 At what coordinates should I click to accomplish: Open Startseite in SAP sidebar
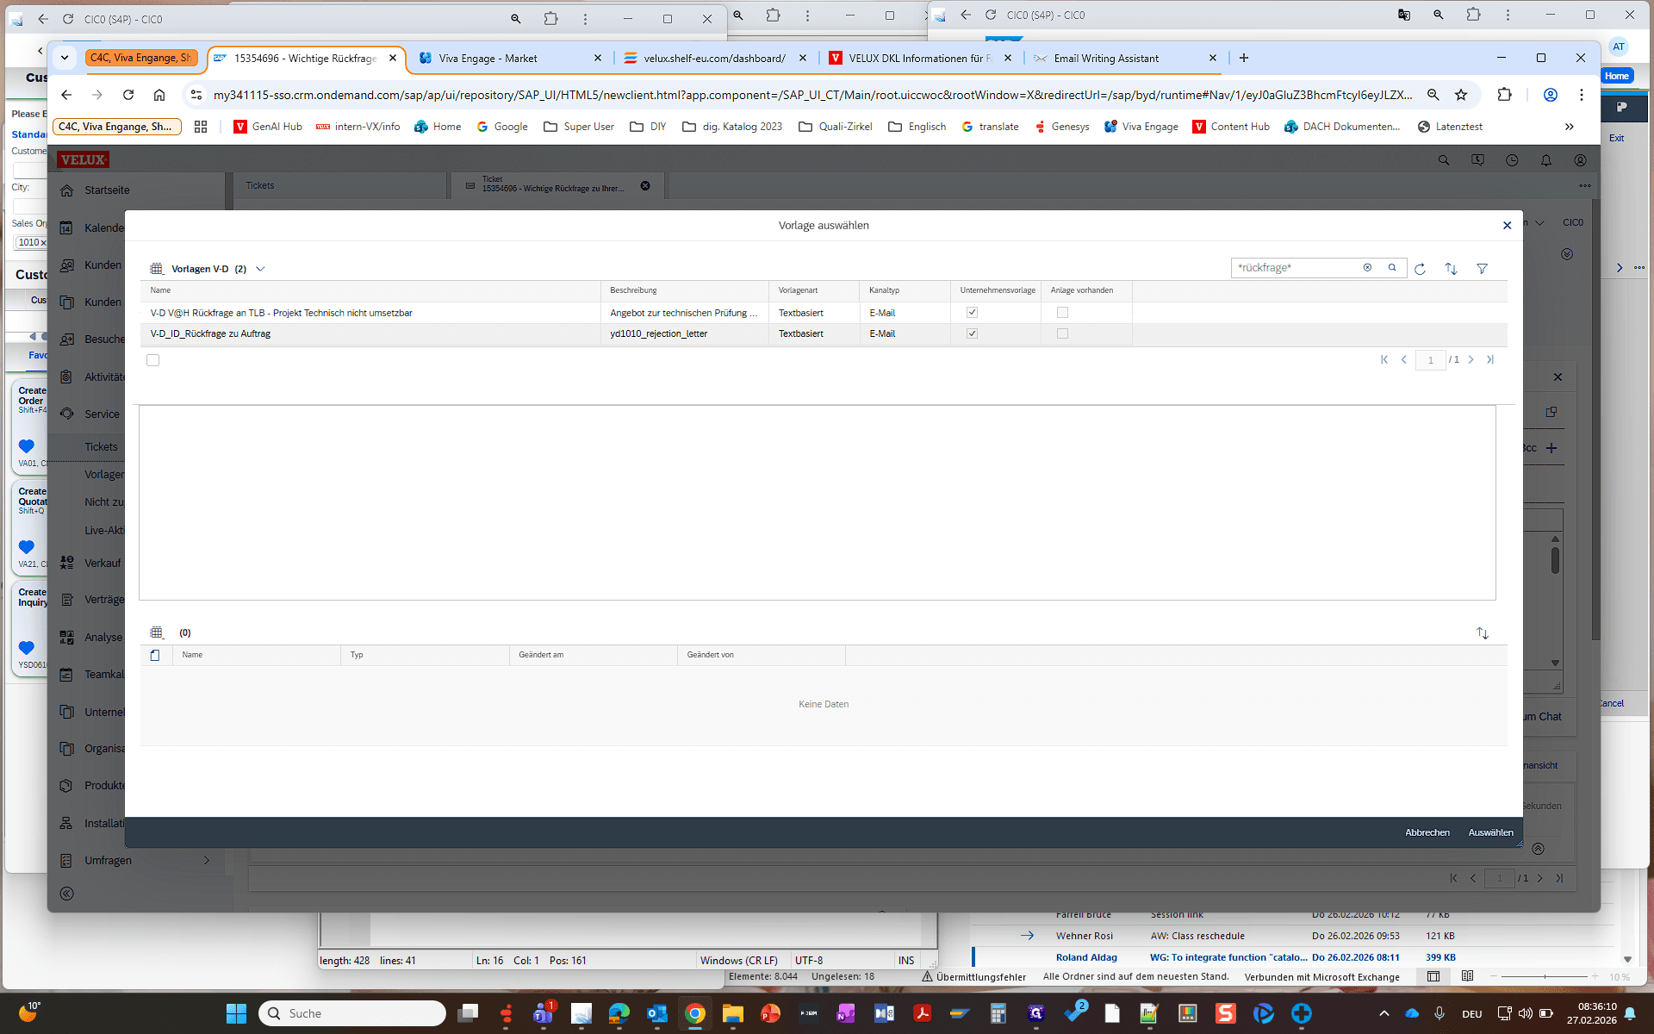[x=107, y=190]
